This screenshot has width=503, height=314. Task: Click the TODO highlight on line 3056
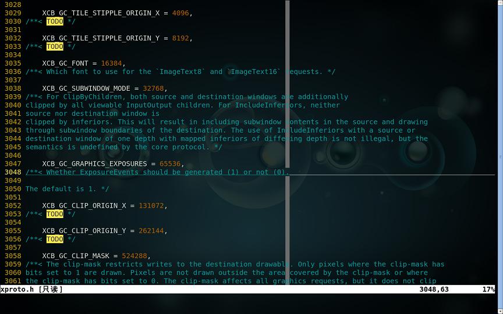coord(55,239)
